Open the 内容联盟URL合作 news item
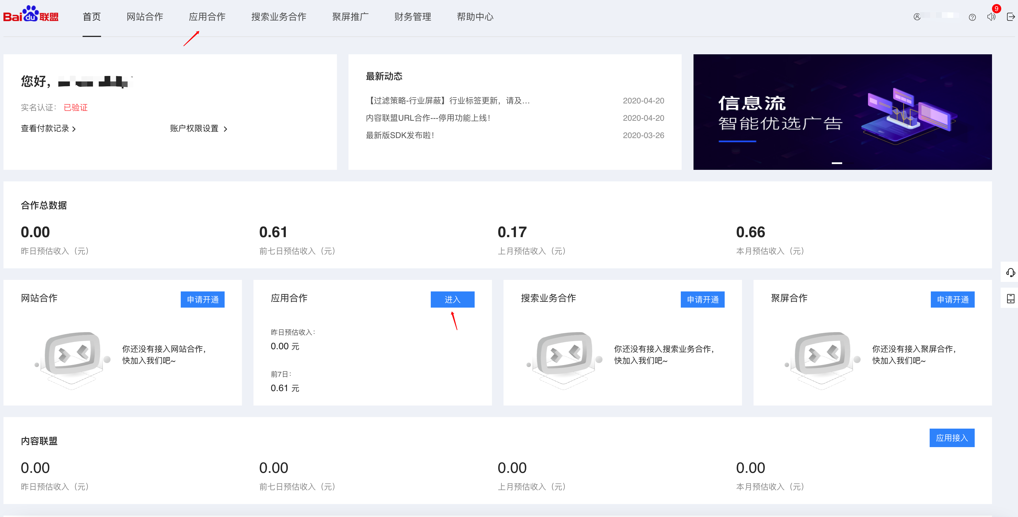The width and height of the screenshot is (1018, 517). pyautogui.click(x=428, y=118)
